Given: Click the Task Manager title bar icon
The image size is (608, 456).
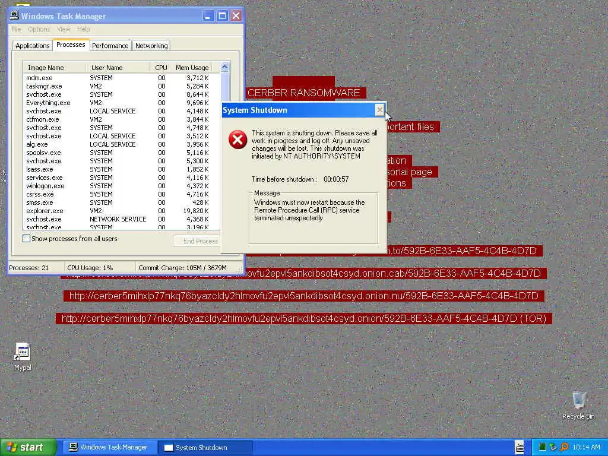Looking at the screenshot, I should (14, 15).
